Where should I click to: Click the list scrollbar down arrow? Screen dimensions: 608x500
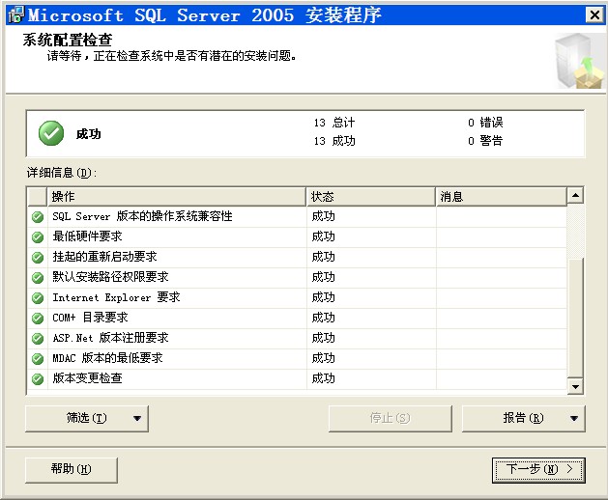(575, 386)
